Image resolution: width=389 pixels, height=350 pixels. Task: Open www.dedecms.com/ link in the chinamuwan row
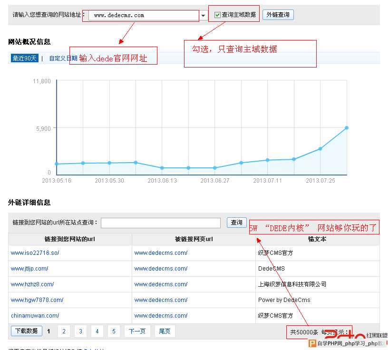coord(161,315)
